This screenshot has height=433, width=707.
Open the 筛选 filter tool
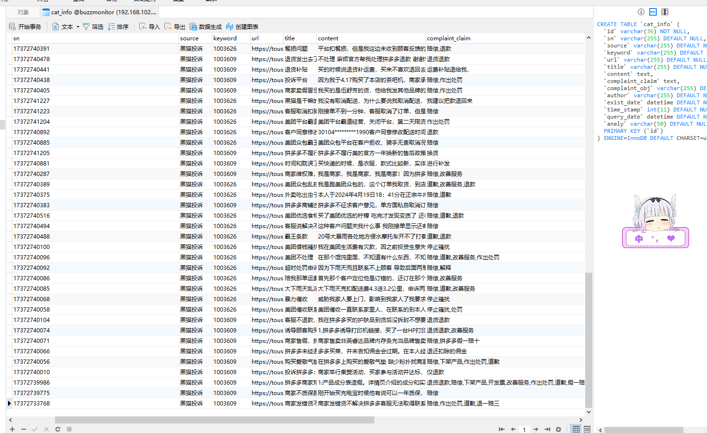93,27
